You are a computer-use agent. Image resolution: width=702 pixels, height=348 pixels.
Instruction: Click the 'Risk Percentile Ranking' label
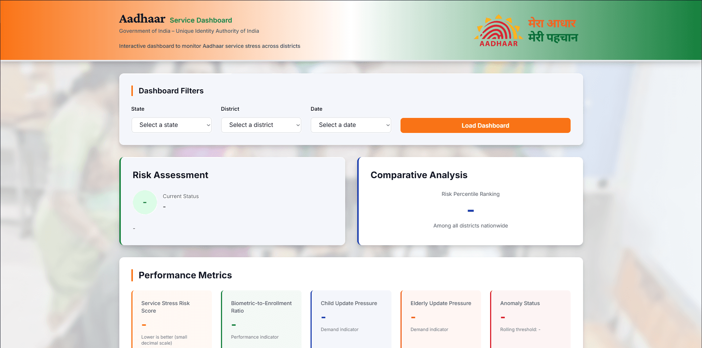click(471, 194)
